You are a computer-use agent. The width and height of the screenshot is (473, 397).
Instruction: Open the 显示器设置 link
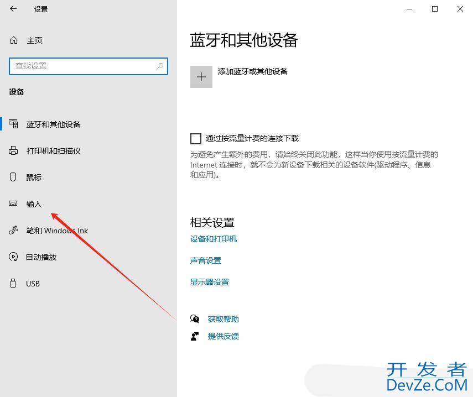pyautogui.click(x=210, y=282)
